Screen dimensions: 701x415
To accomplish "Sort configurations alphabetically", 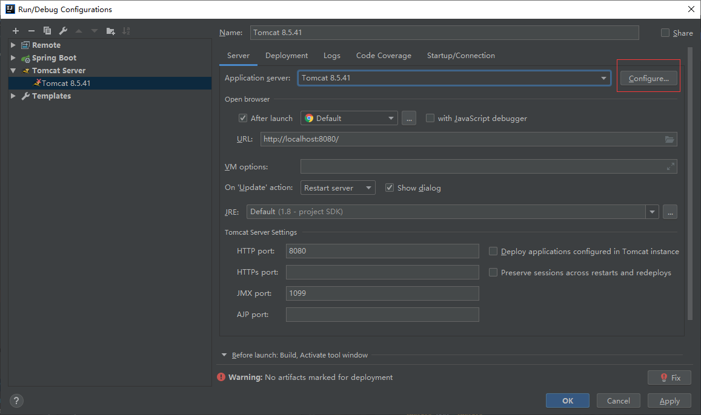I will [126, 31].
